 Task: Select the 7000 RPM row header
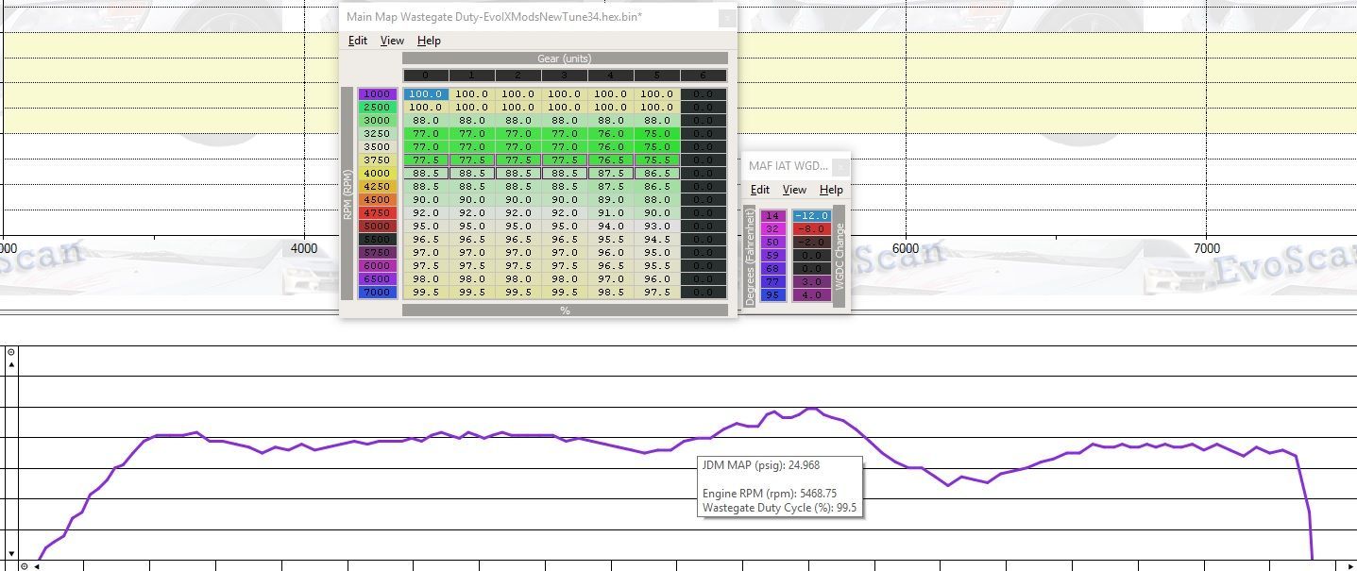(x=377, y=293)
